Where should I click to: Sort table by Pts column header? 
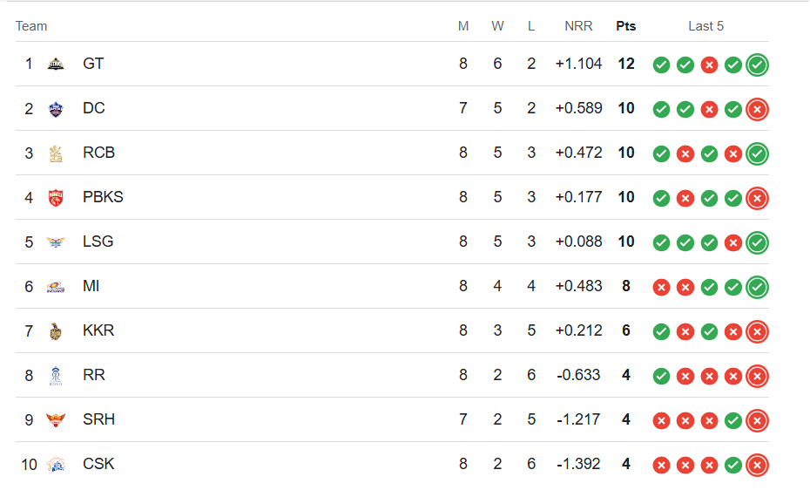626,26
